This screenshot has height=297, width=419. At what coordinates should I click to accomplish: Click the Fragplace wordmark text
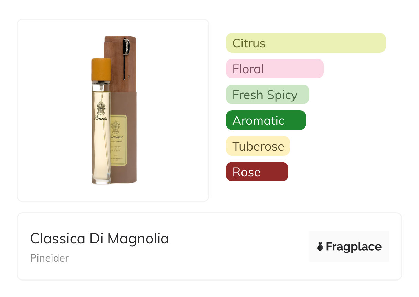click(x=354, y=246)
